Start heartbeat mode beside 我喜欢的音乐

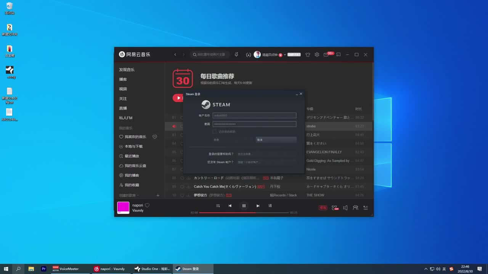pyautogui.click(x=155, y=137)
